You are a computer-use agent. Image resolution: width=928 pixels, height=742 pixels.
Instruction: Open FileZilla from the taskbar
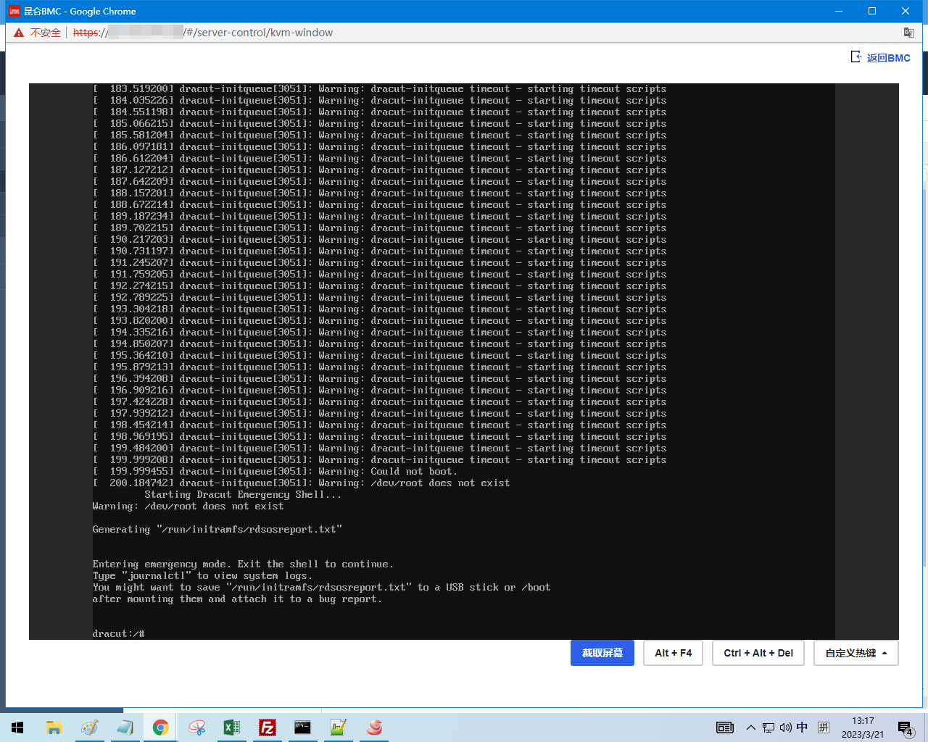tap(268, 728)
